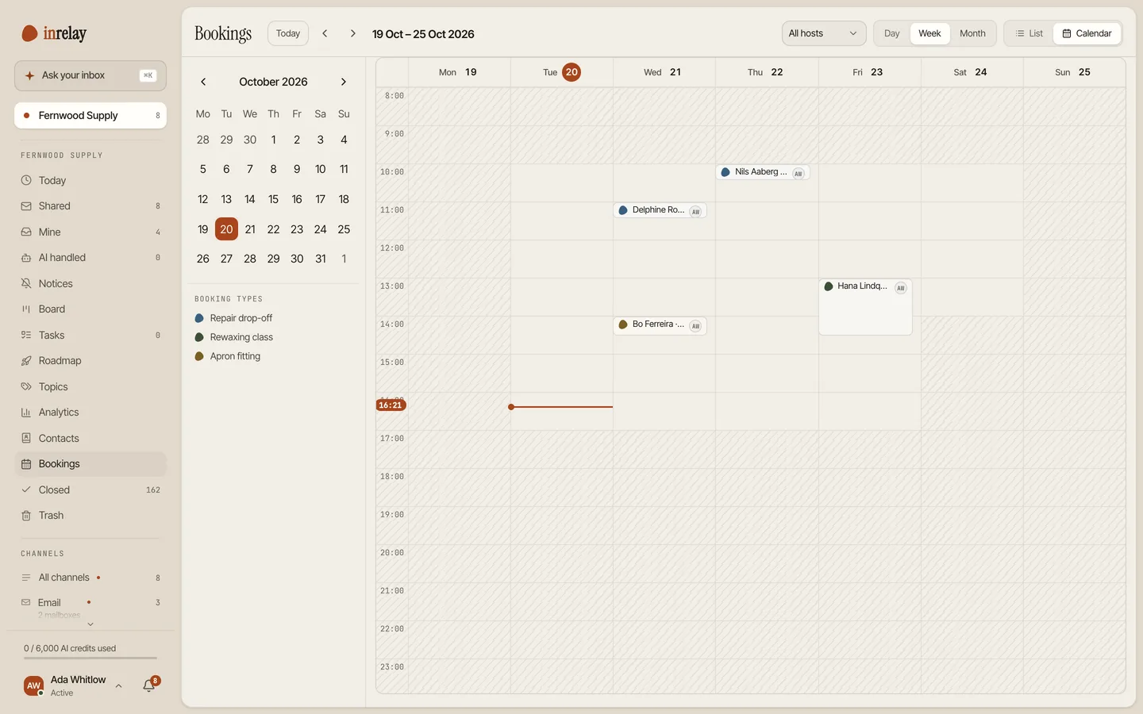
Task: Open the Nils Aaberg booking on Thursday
Action: tap(763, 172)
